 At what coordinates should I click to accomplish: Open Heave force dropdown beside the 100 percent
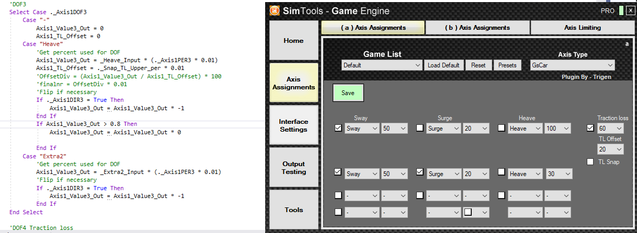tap(525, 128)
